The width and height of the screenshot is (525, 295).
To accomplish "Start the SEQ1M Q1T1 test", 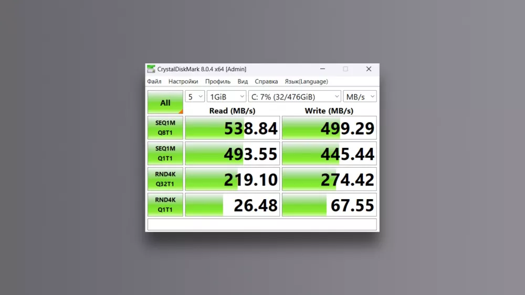I will point(165,154).
